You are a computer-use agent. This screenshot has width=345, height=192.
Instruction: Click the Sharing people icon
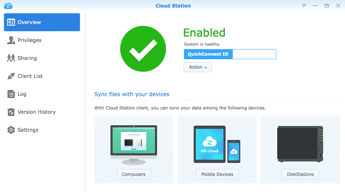coord(11,58)
